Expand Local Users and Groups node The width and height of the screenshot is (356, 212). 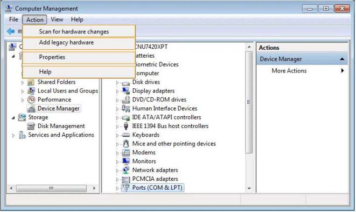click(22, 92)
